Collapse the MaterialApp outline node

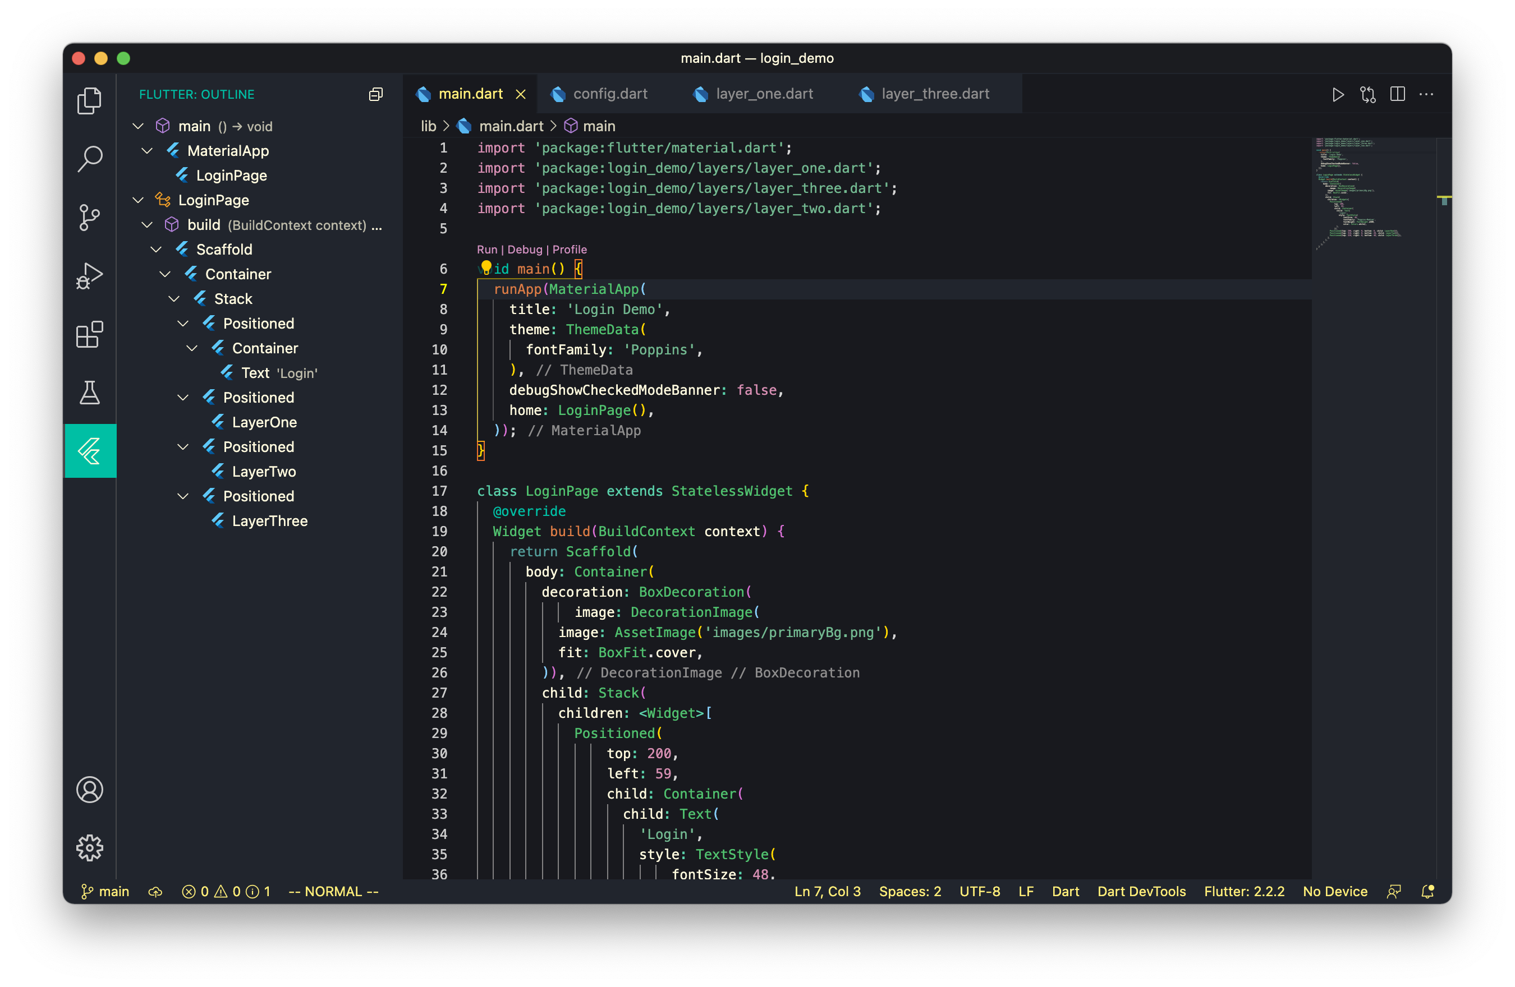click(147, 151)
